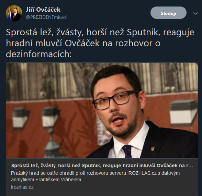Visit the irozhlas.cz domain link
Image resolution: width=202 pixels, height=196 pixels.
[22, 187]
